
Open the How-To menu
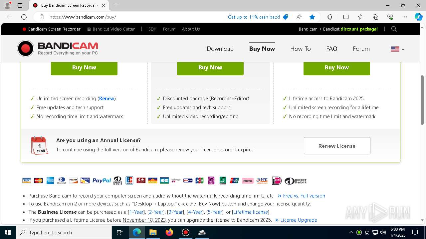(x=301, y=49)
